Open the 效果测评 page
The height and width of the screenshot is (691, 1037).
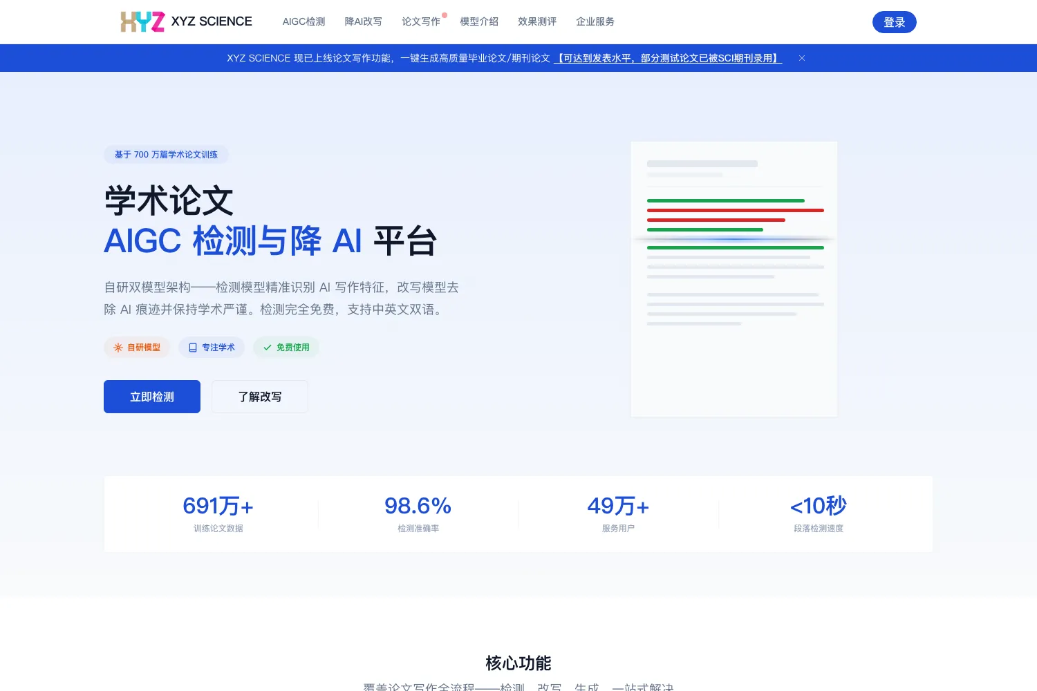(537, 21)
